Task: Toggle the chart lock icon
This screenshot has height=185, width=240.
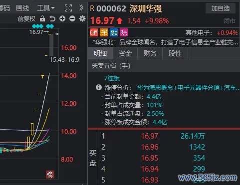Action: [x=42, y=18]
